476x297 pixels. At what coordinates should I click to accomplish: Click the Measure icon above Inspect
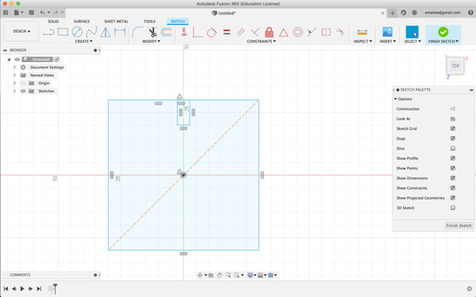(363, 32)
